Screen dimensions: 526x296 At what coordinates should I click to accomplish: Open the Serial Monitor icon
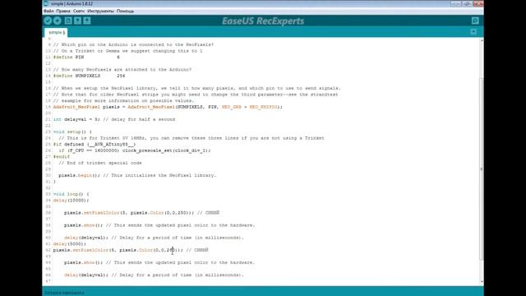(475, 21)
